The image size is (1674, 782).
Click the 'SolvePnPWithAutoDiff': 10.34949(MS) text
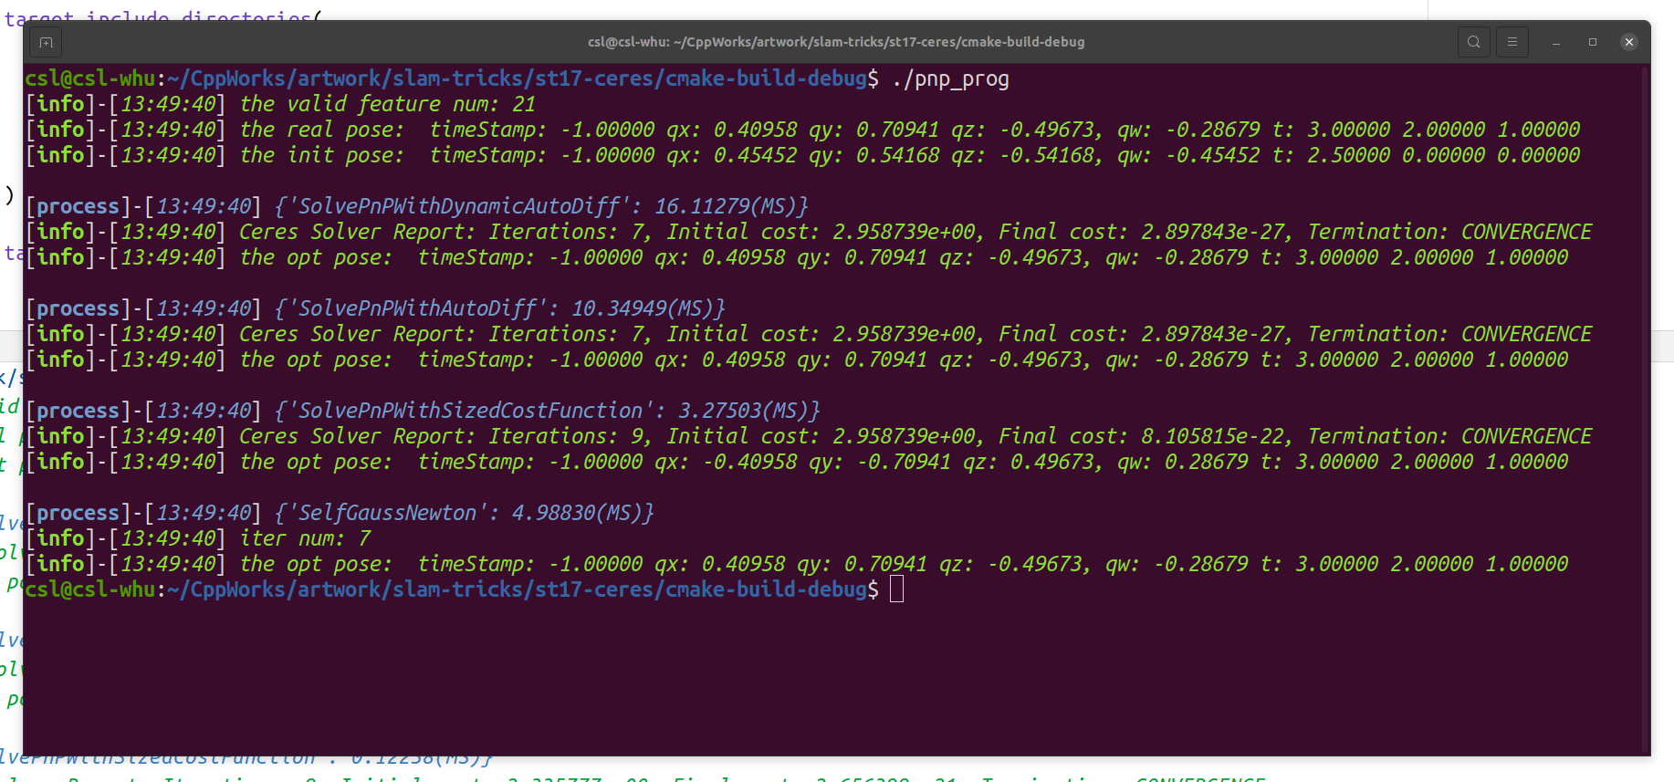tap(500, 309)
